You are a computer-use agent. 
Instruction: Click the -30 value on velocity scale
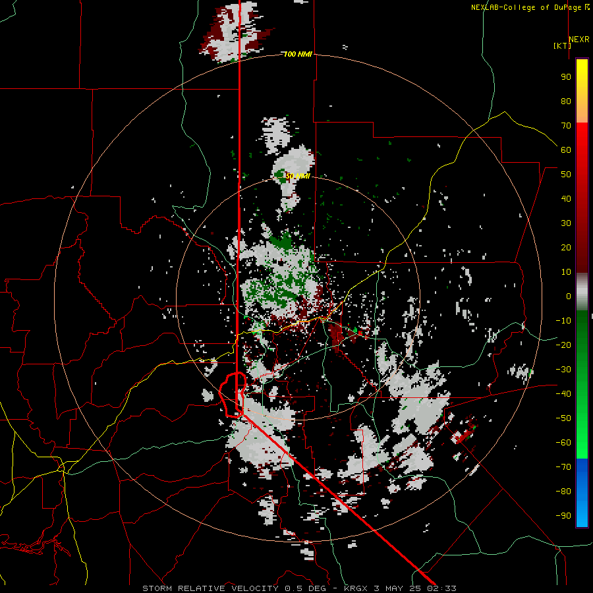tap(563, 370)
